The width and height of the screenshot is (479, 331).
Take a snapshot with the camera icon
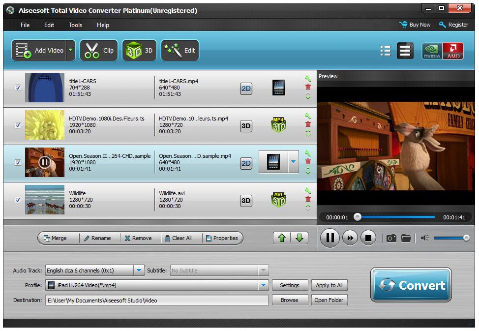[391, 238]
